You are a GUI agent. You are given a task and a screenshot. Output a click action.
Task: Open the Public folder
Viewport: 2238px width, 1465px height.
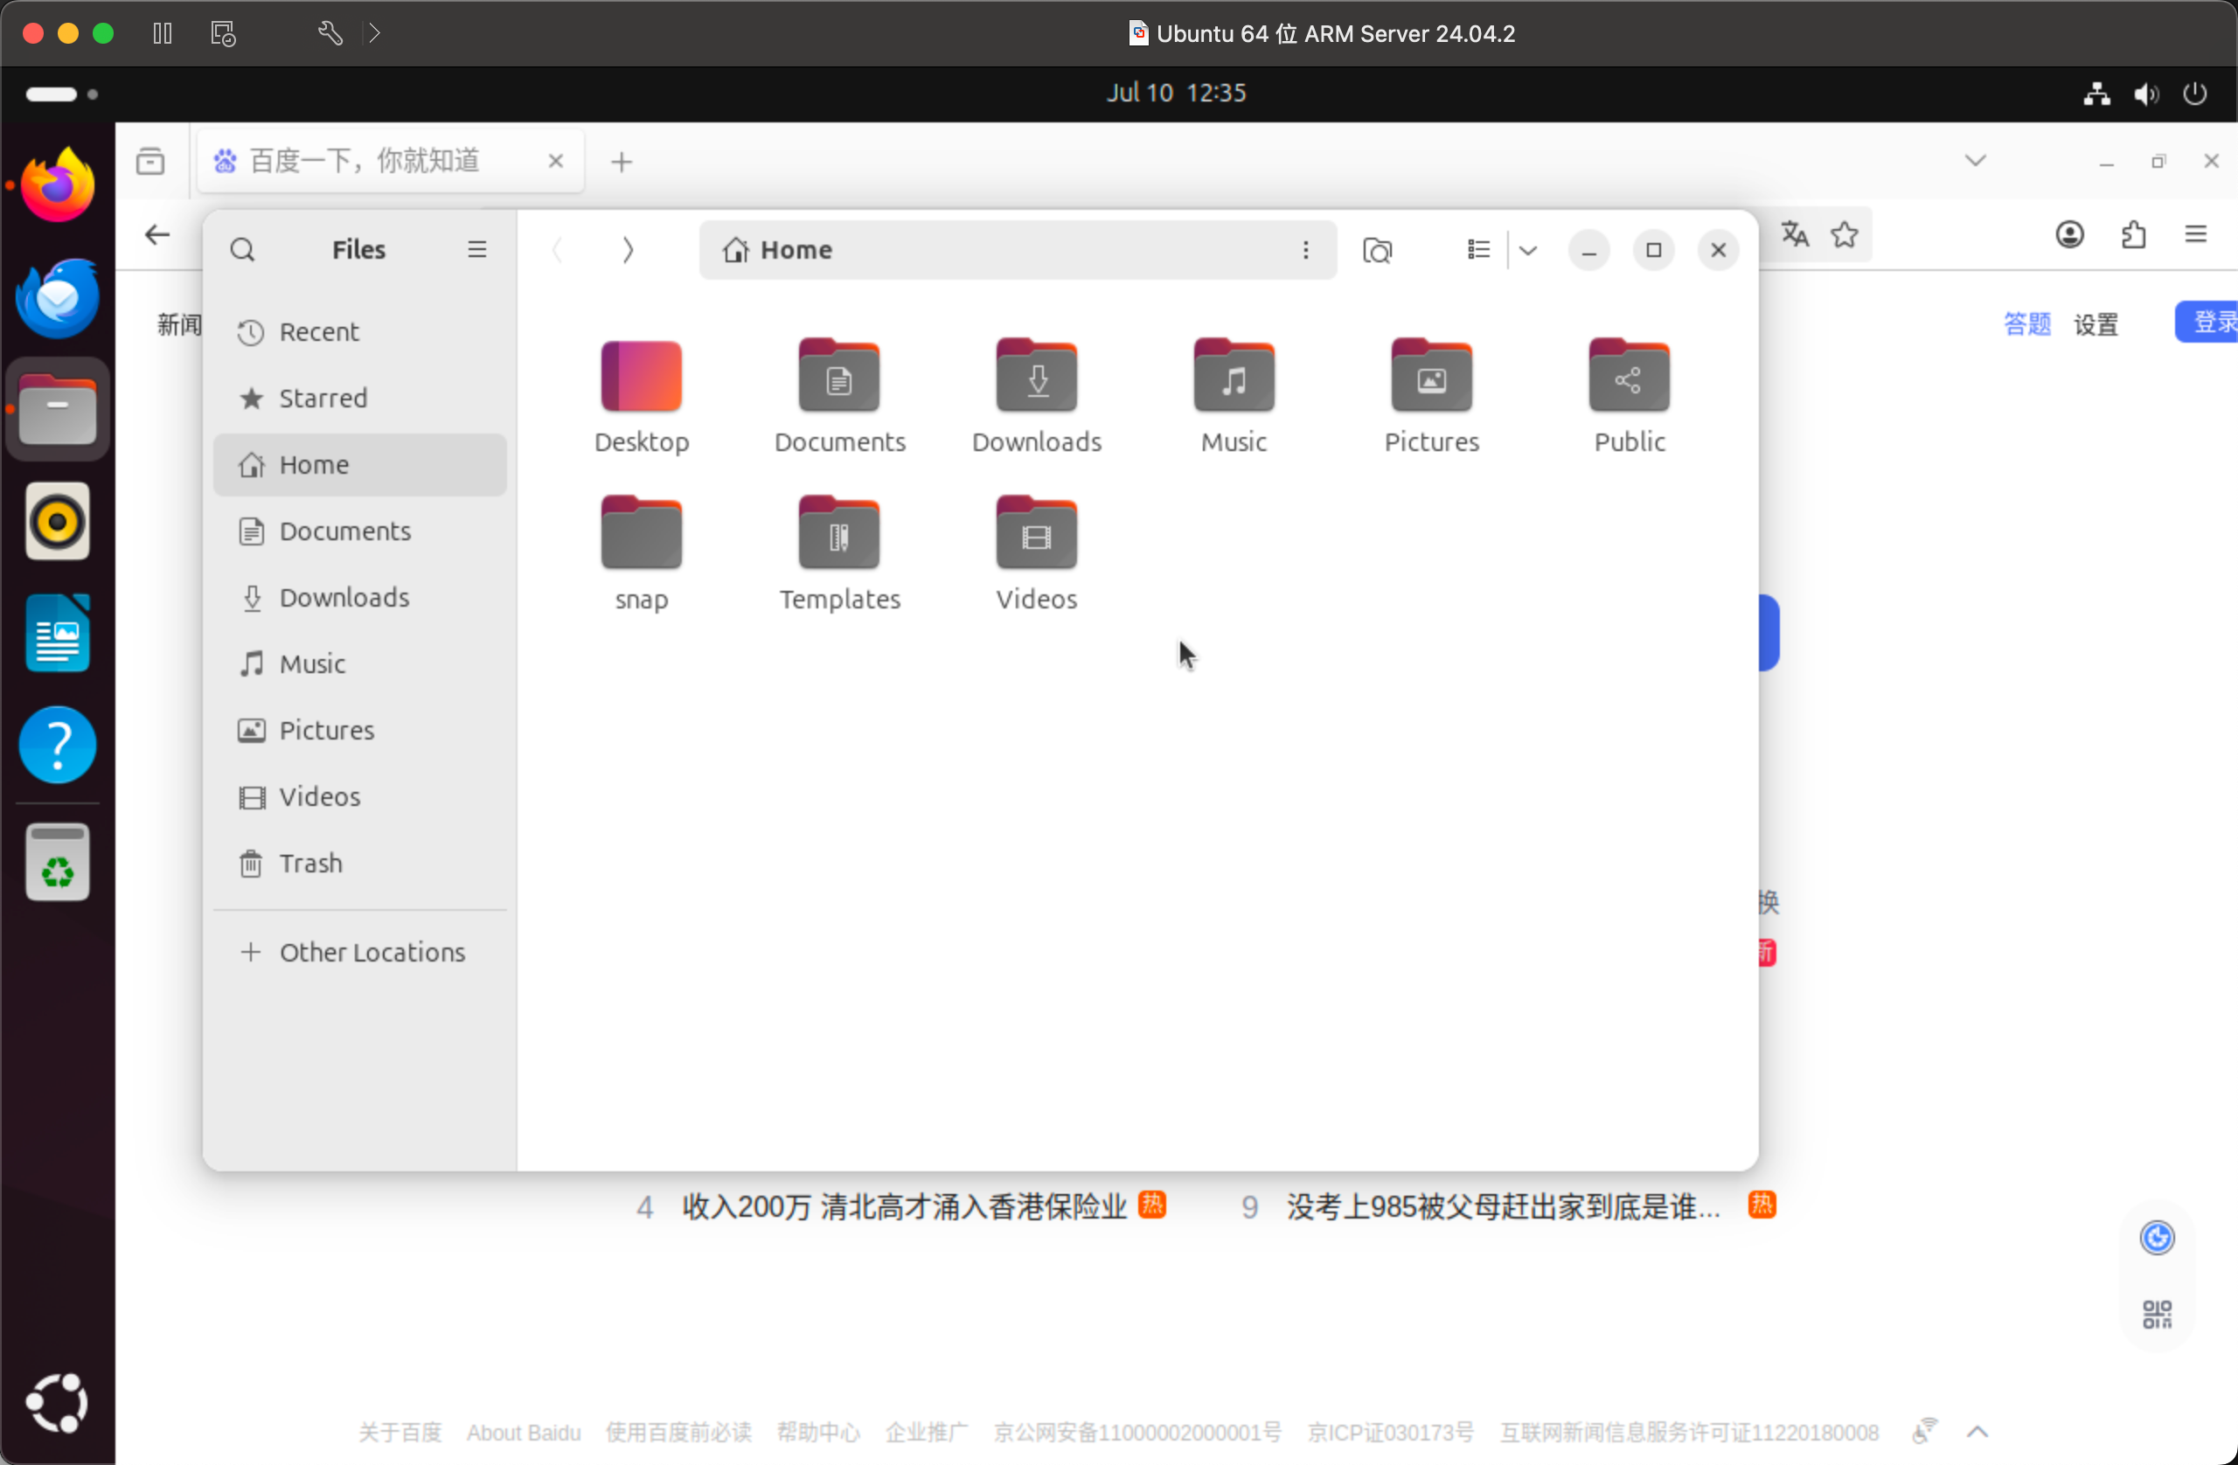pos(1629,397)
